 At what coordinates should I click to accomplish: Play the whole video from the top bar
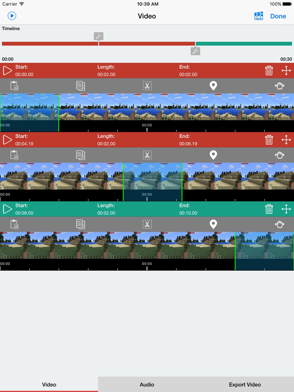pyautogui.click(x=12, y=16)
